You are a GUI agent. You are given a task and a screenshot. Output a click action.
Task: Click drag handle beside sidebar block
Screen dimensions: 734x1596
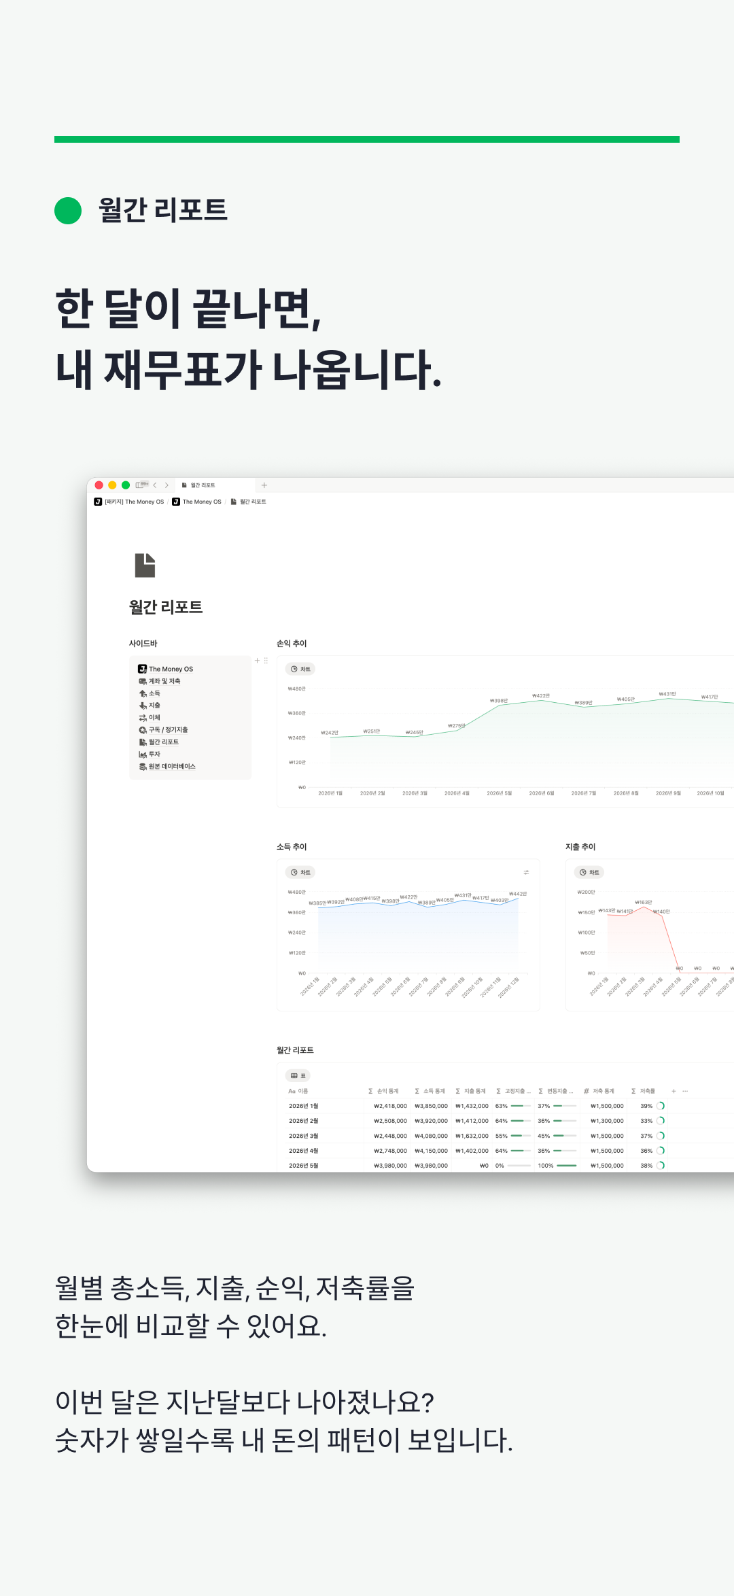[x=266, y=661]
